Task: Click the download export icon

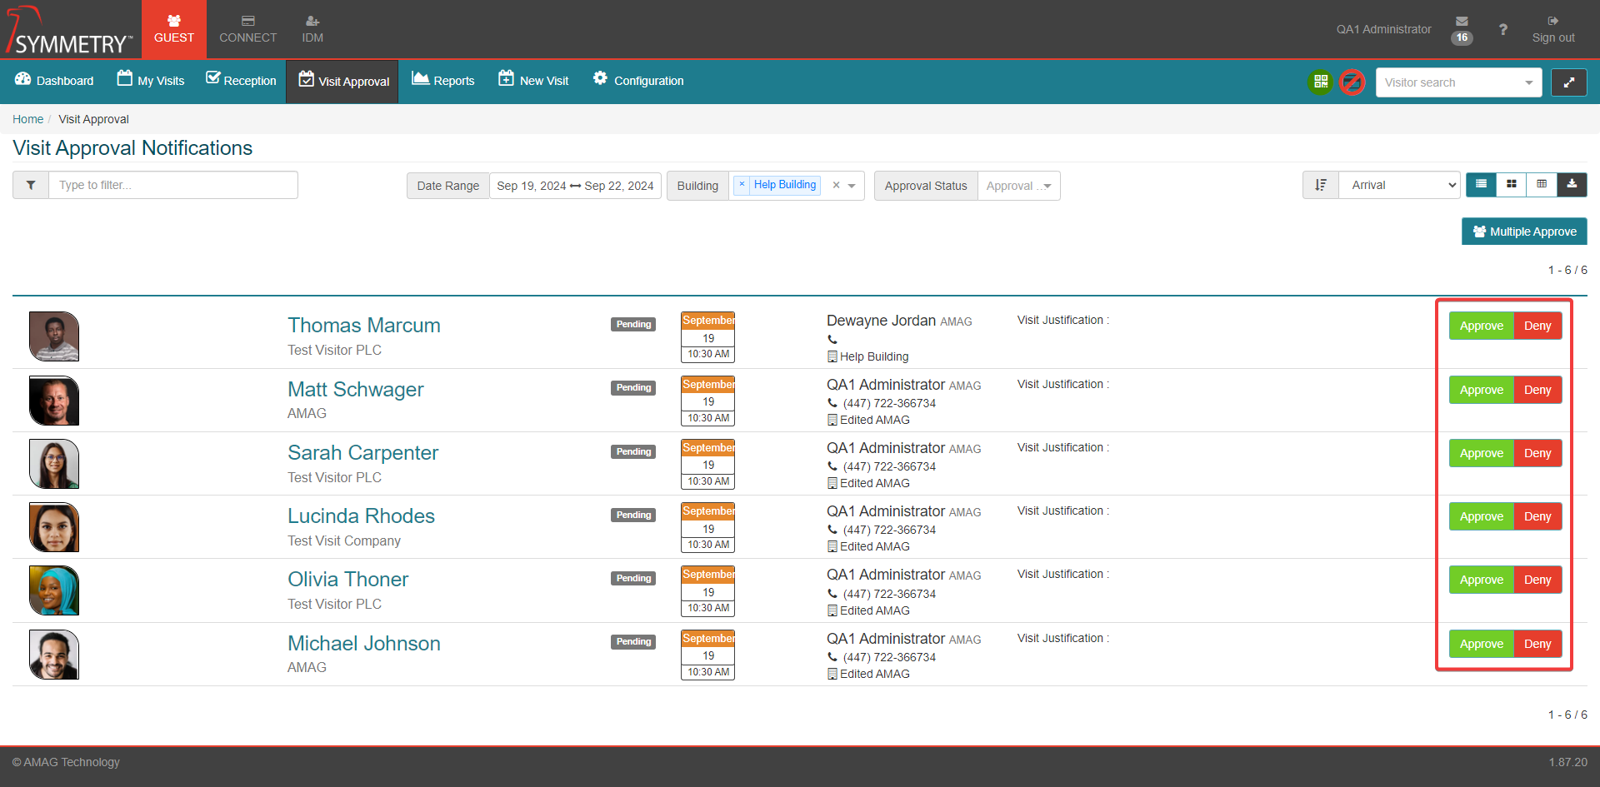Action: coord(1572,184)
